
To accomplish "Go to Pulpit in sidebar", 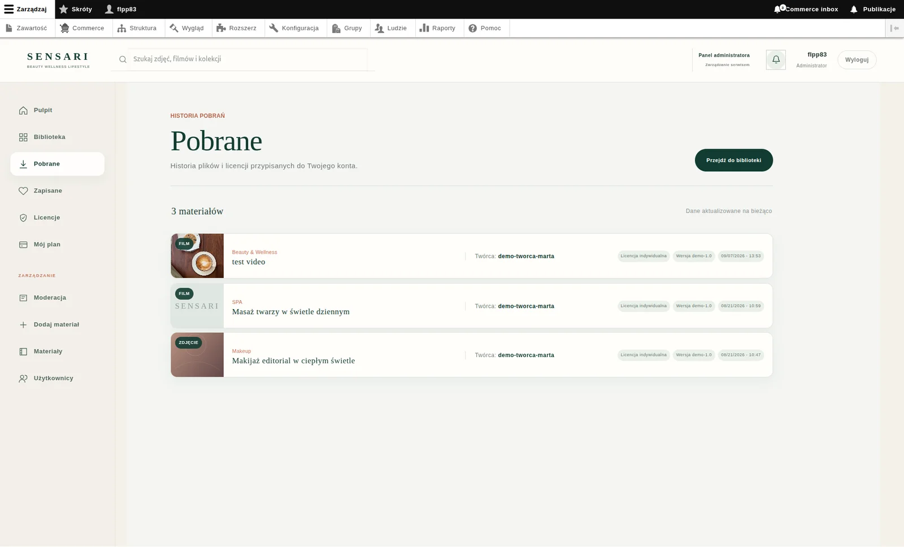I will coord(58,110).
